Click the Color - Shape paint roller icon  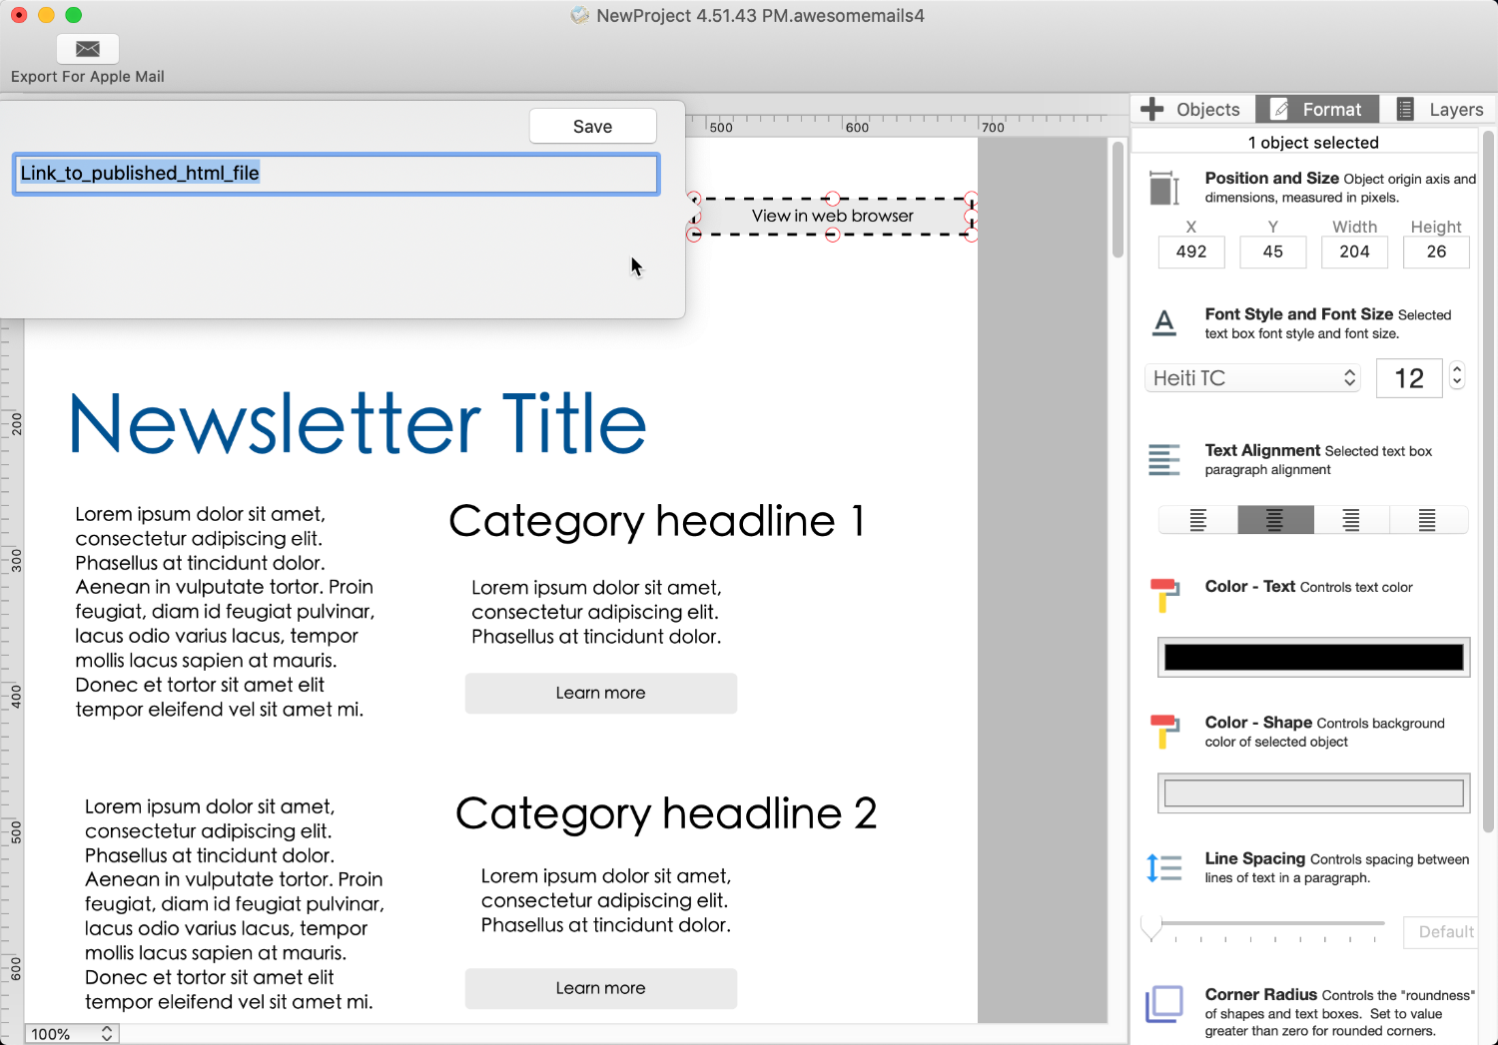click(x=1164, y=732)
